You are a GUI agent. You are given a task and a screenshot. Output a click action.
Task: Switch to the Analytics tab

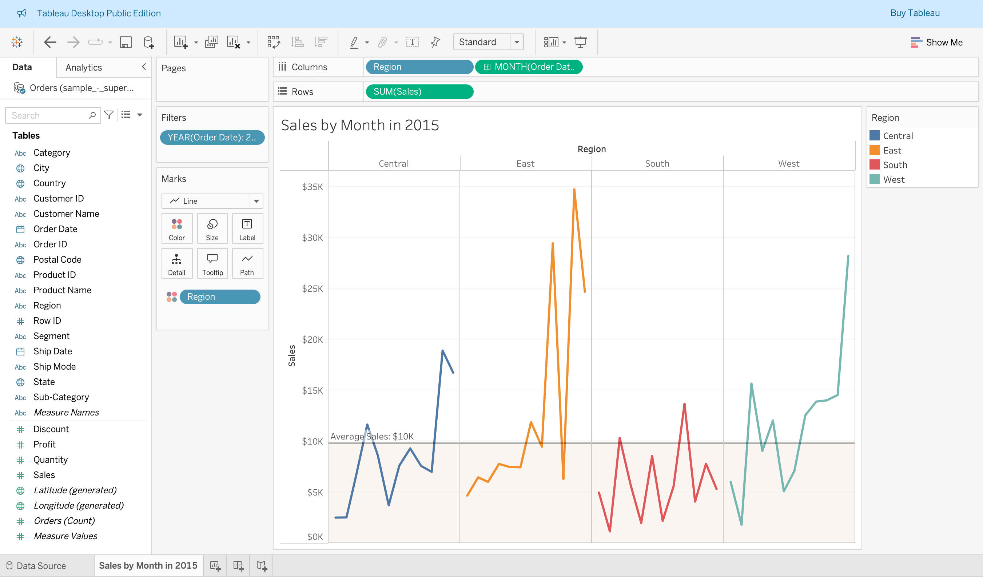point(83,68)
